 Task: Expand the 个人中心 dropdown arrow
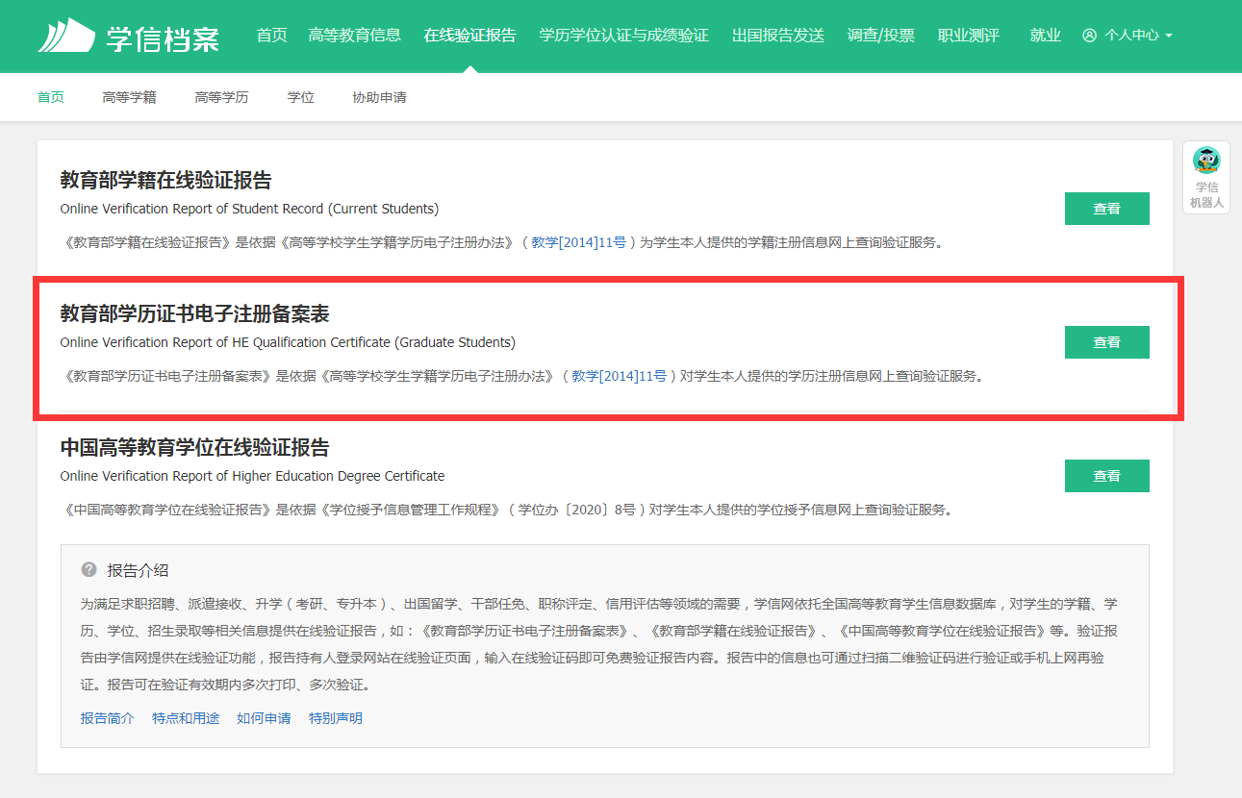click(x=1169, y=36)
